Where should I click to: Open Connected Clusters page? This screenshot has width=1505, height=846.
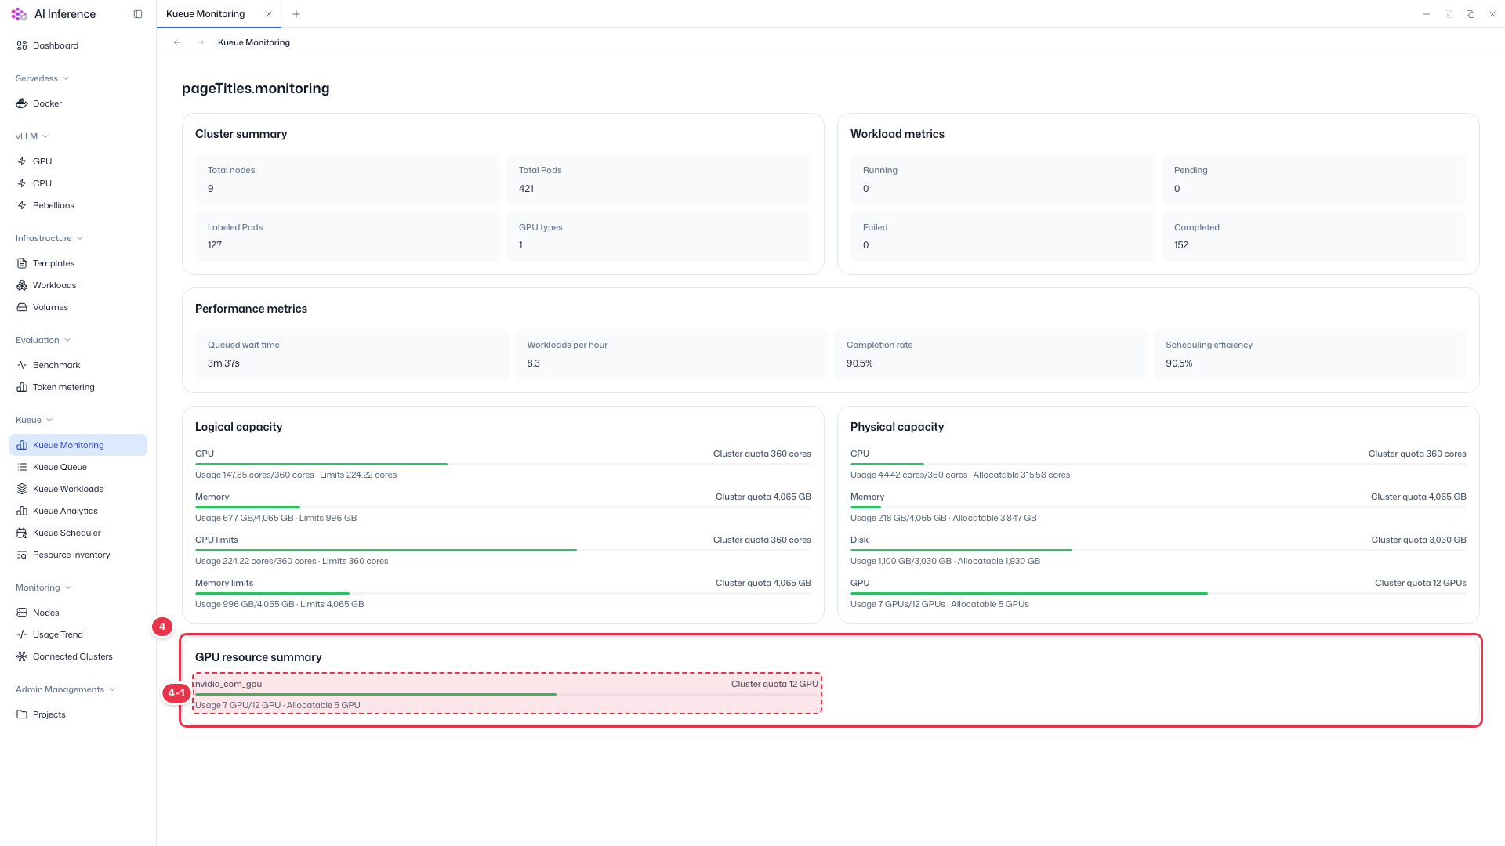pyautogui.click(x=78, y=656)
